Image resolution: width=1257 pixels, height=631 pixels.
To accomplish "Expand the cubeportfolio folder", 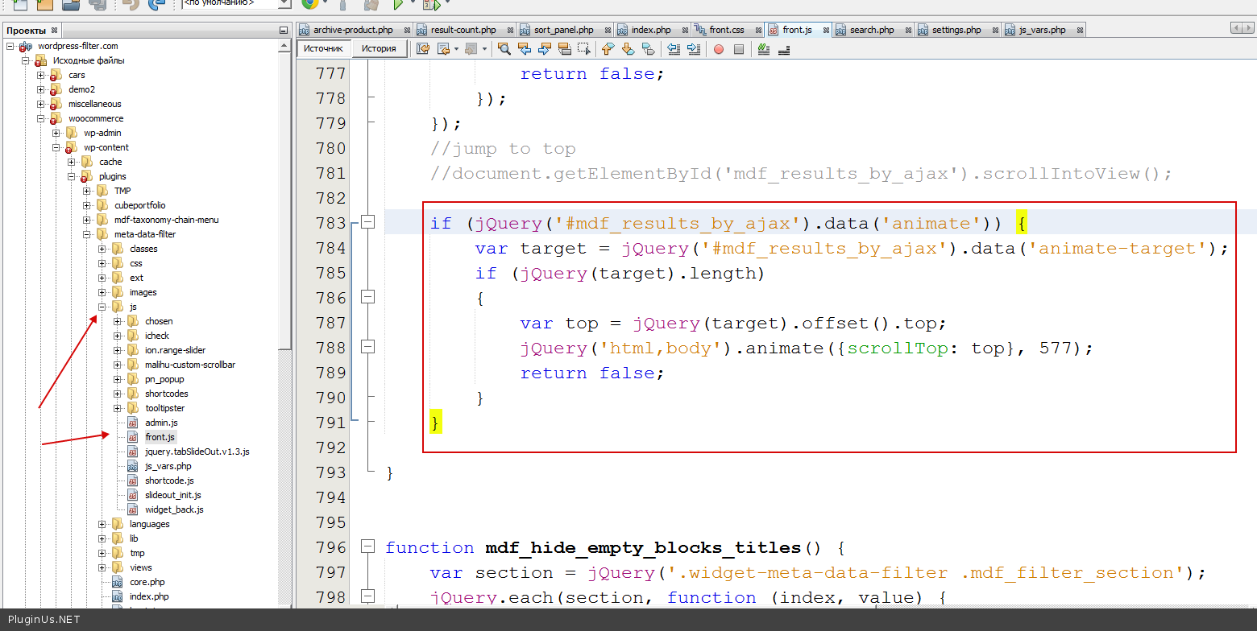I will pos(87,205).
